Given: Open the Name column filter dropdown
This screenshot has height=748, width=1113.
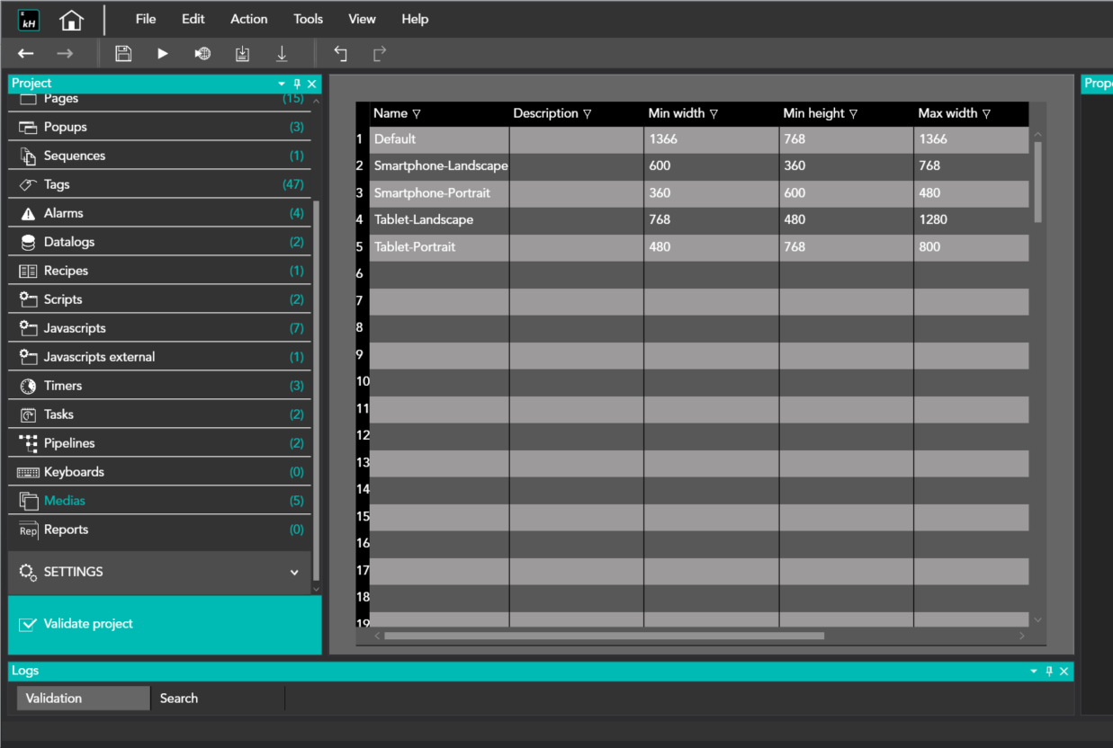Looking at the screenshot, I should pos(417,114).
